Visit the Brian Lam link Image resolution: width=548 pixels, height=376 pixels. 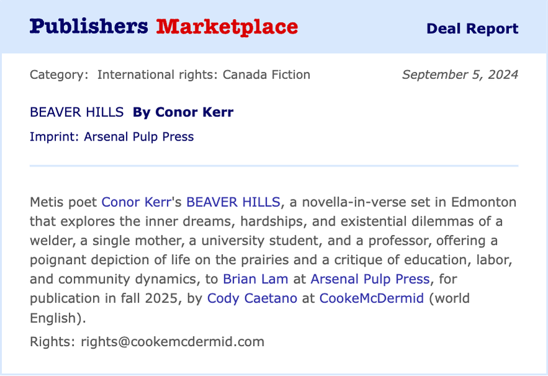click(x=255, y=279)
